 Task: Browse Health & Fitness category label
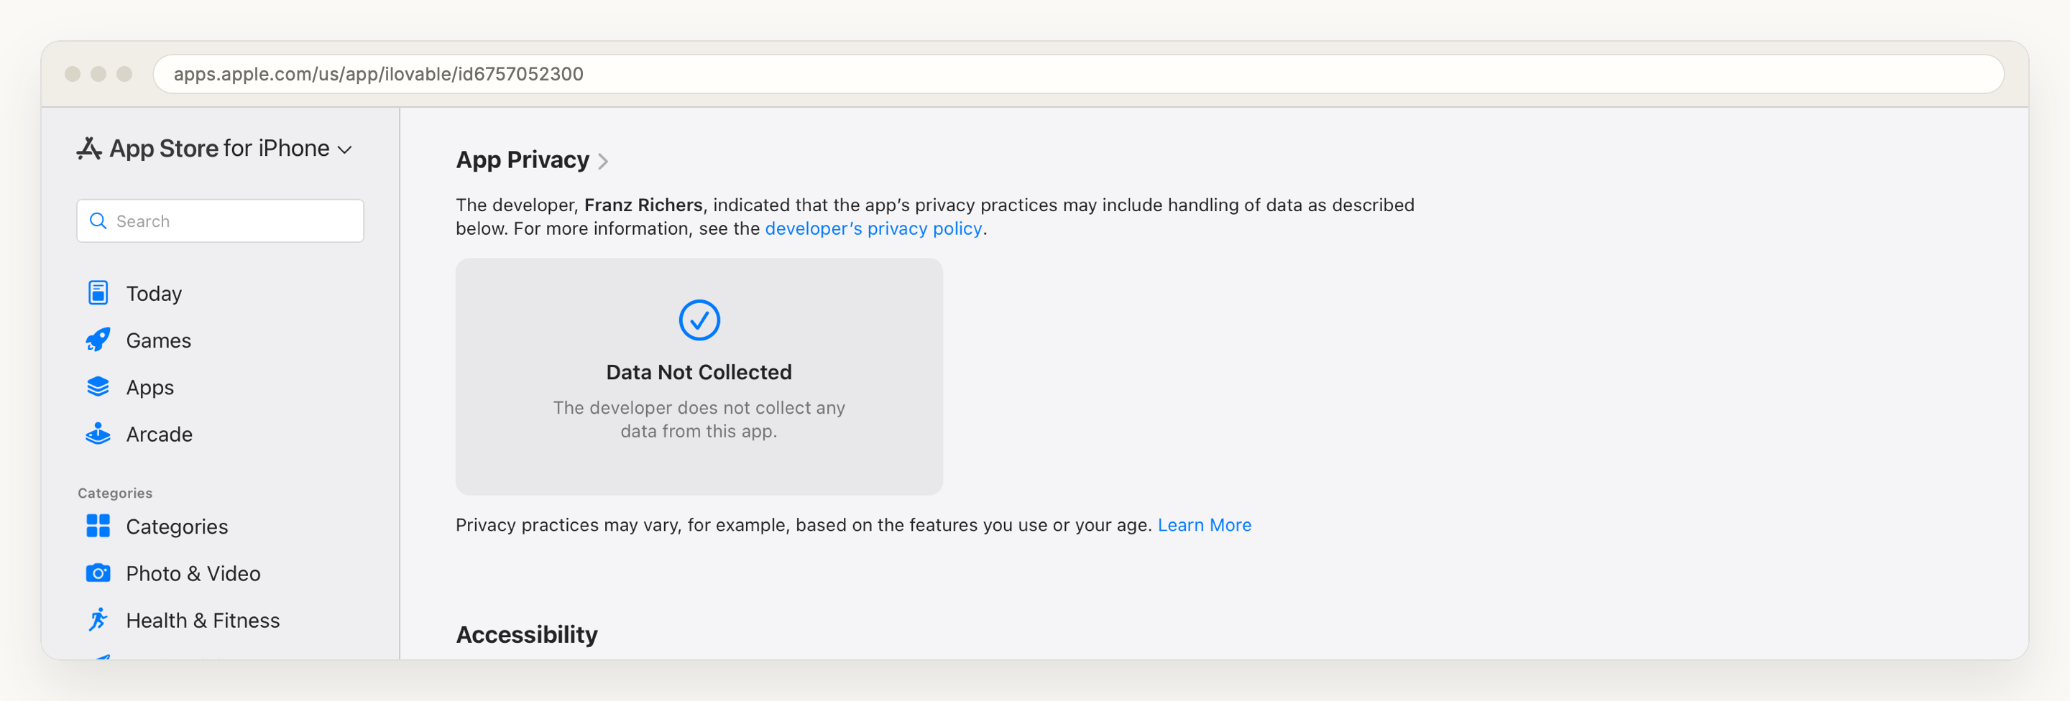pos(203,621)
